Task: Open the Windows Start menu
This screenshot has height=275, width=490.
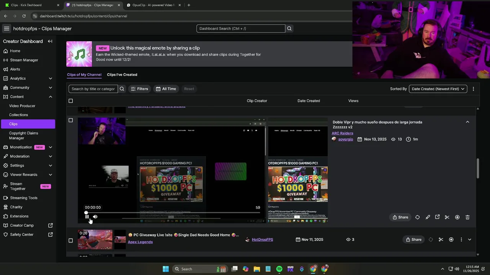Action: click(x=166, y=269)
